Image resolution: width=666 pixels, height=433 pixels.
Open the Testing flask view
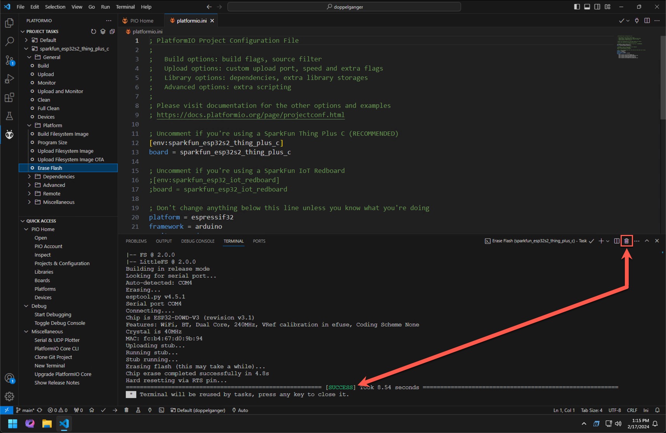tap(9, 116)
